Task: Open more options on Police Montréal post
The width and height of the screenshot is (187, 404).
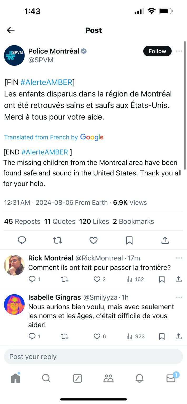Action: tap(179, 51)
